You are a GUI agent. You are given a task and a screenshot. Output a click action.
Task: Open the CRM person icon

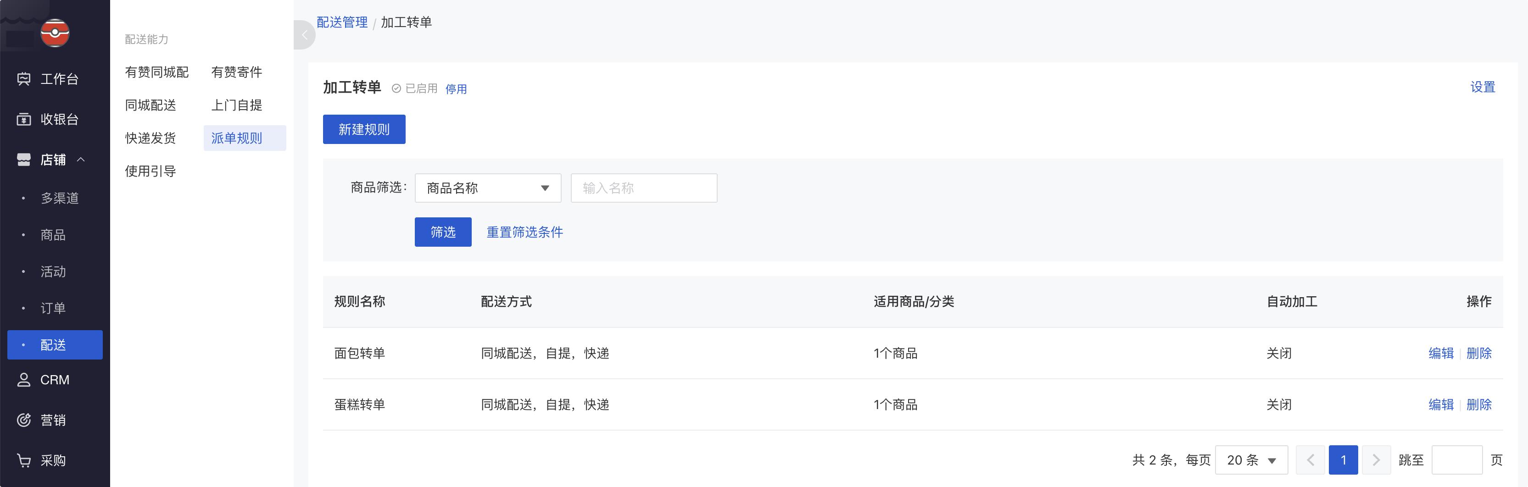pos(24,380)
